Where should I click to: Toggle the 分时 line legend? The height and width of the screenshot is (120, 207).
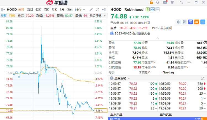3,15
